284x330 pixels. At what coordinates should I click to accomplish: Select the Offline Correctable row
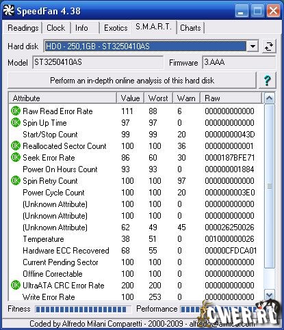(136, 273)
